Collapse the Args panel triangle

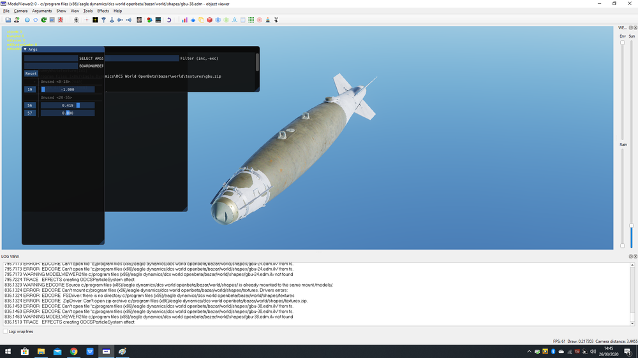[x=26, y=49]
